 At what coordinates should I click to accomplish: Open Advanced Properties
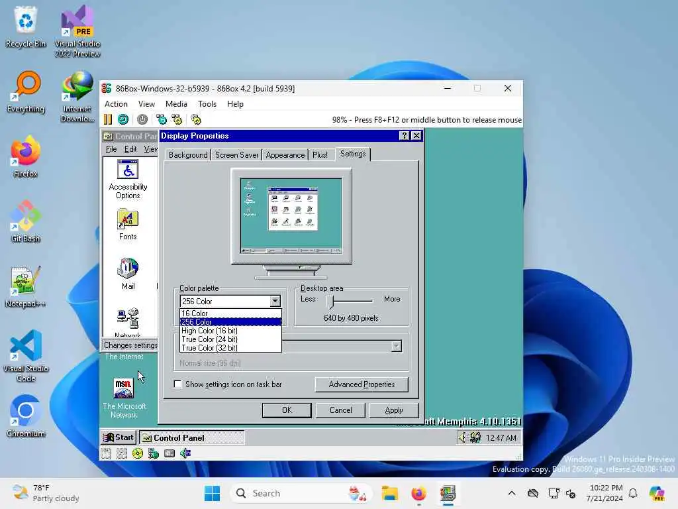pos(362,384)
